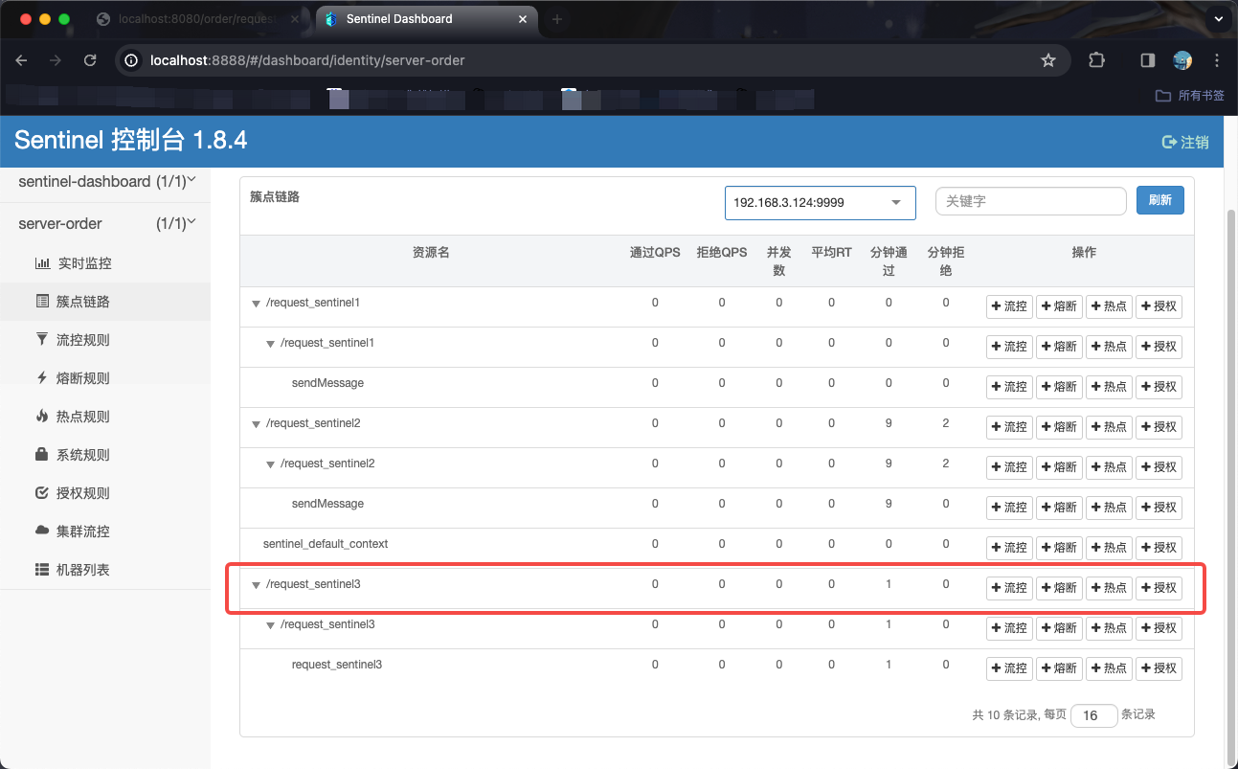
Task: Open the browser extensions puzzle icon
Action: coord(1097,60)
